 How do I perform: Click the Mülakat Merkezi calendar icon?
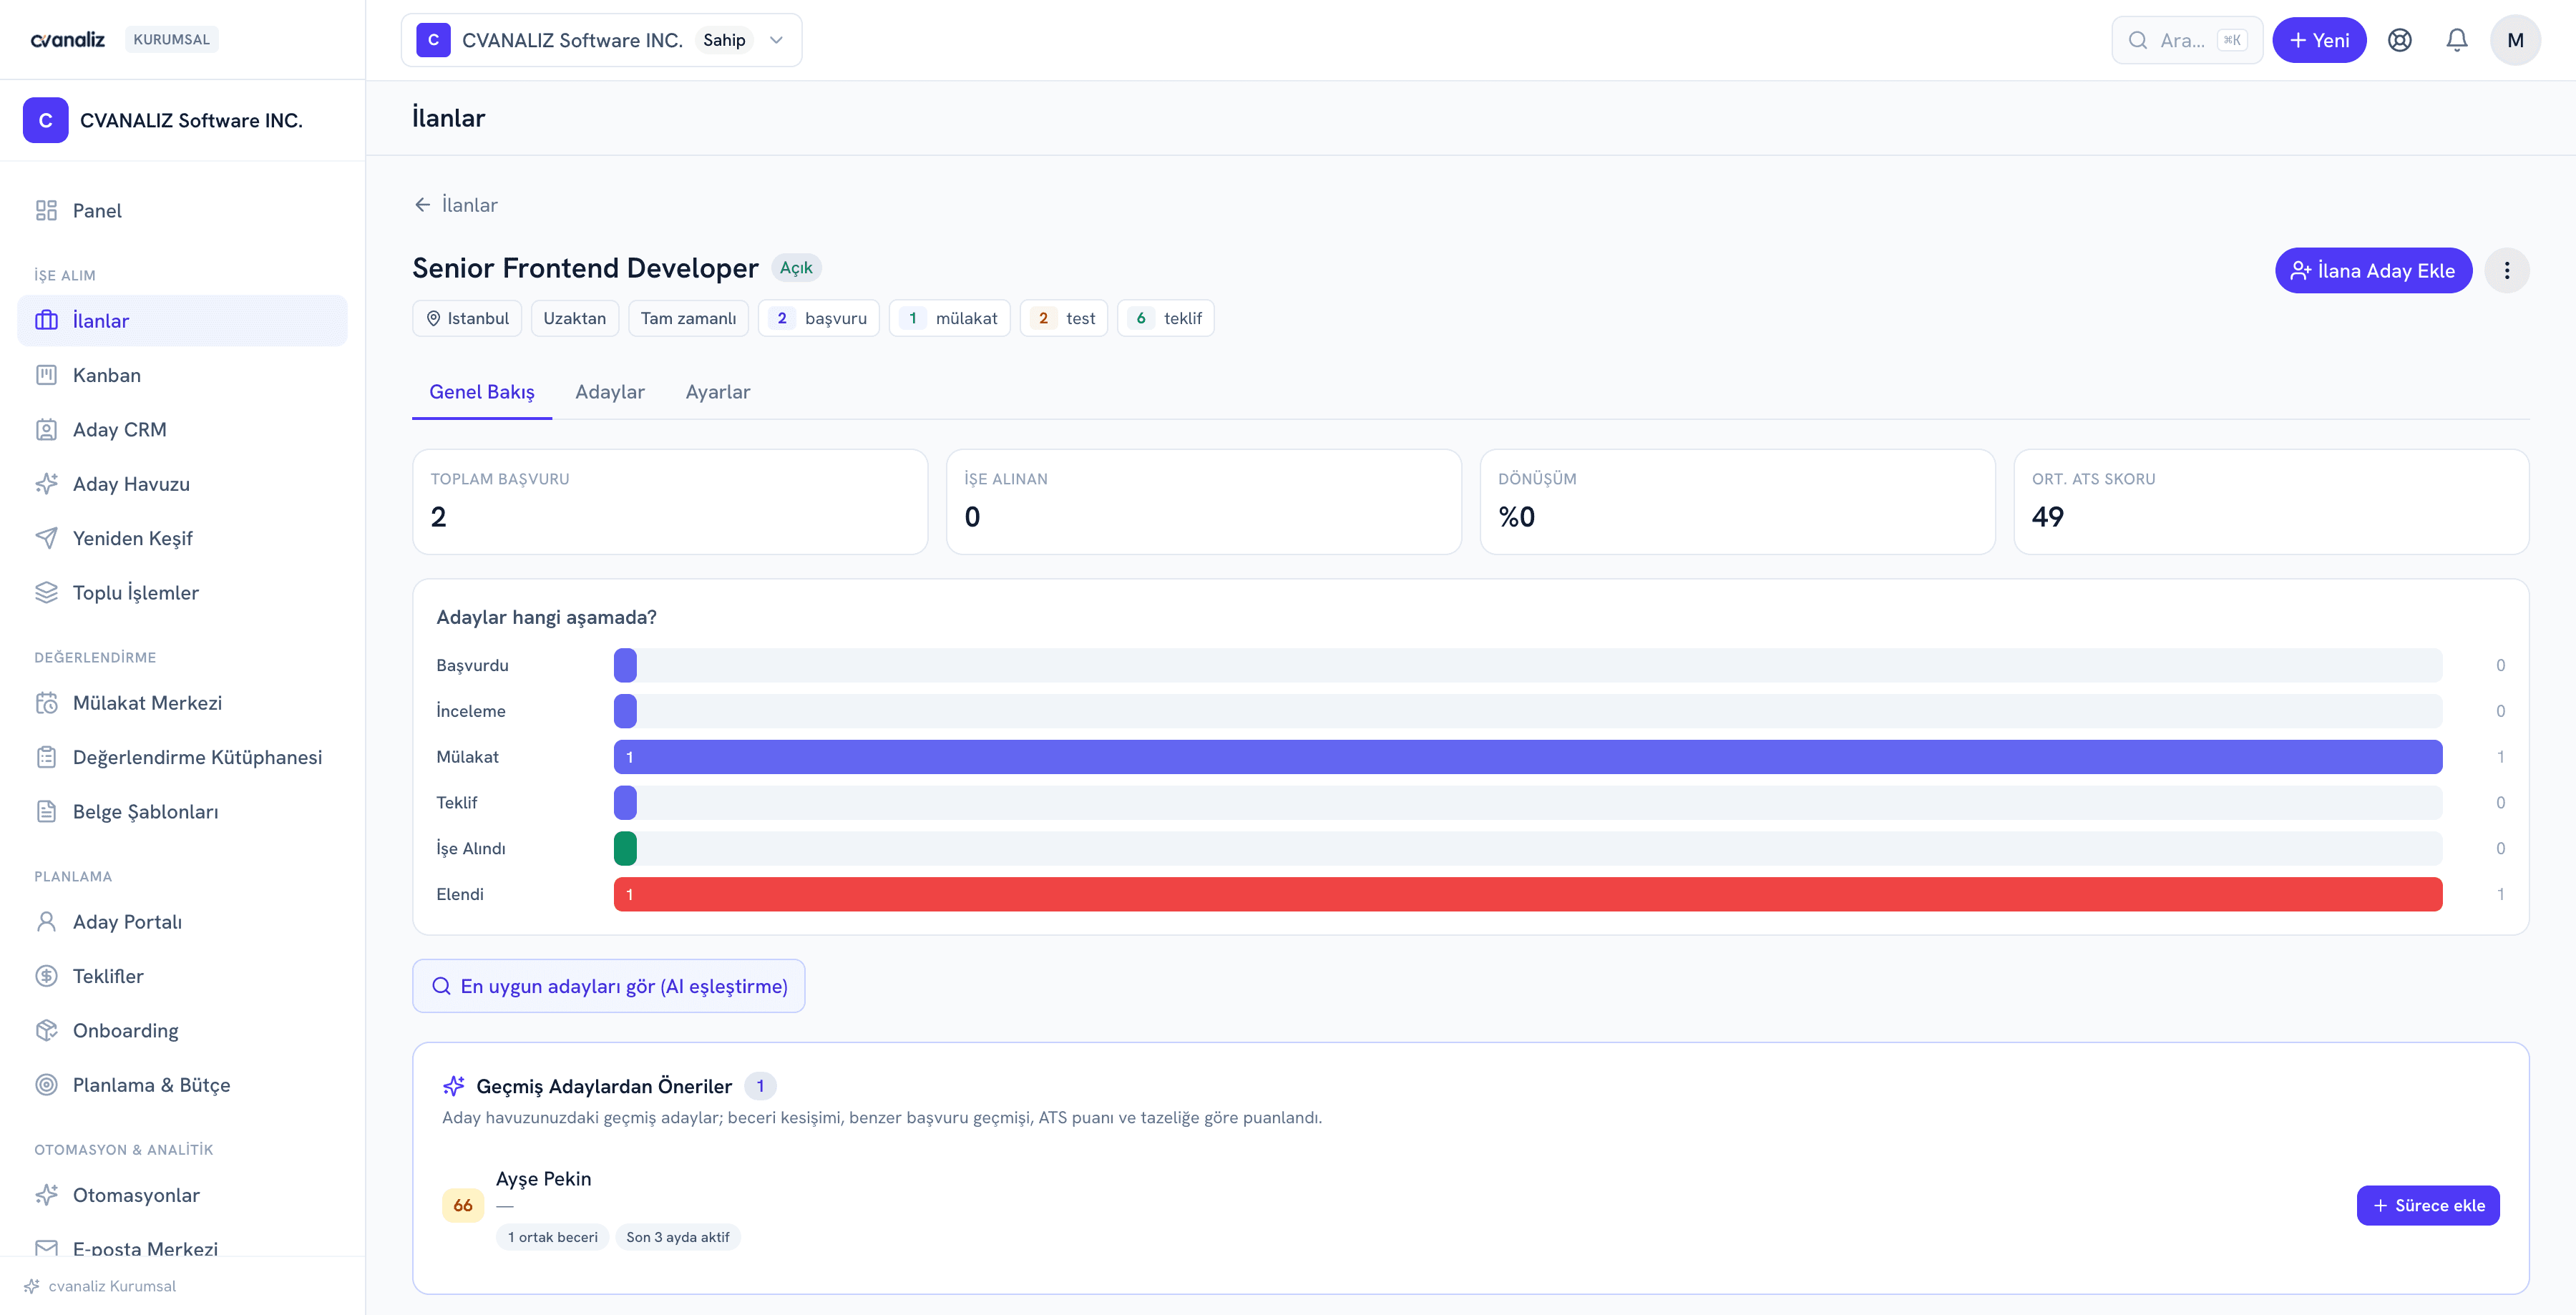tap(46, 703)
